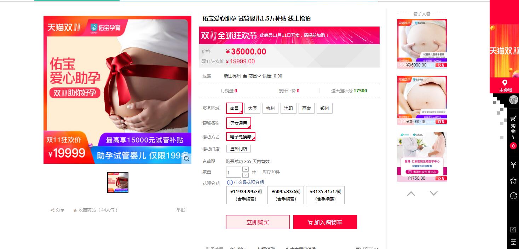Increase quantity with the up stepper arrow
The image size is (519, 249).
(246, 169)
